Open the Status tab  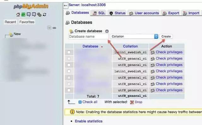(117, 13)
